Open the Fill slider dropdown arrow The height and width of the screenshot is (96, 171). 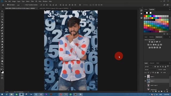(168, 73)
